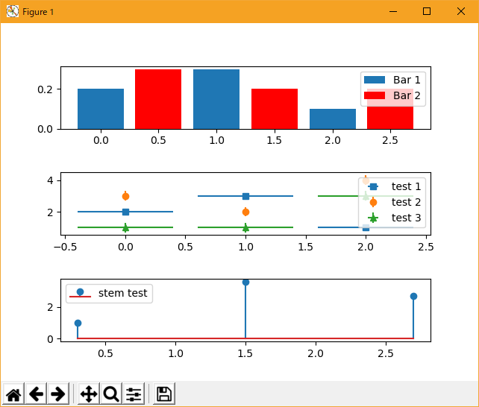Minimize the Figure 1 window
This screenshot has width=479, height=407.
tap(393, 12)
